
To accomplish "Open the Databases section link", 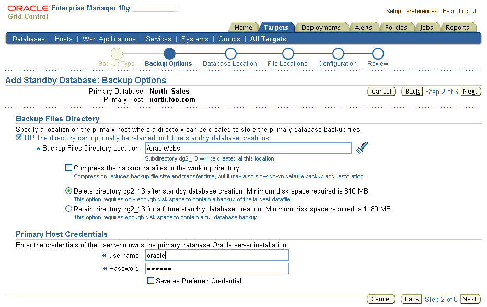I will [x=28, y=39].
